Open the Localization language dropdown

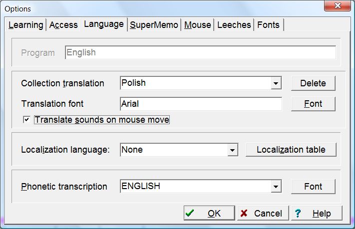pyautogui.click(x=232, y=150)
